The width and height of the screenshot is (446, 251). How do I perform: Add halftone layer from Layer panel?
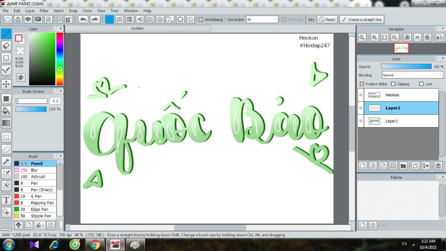[393, 166]
